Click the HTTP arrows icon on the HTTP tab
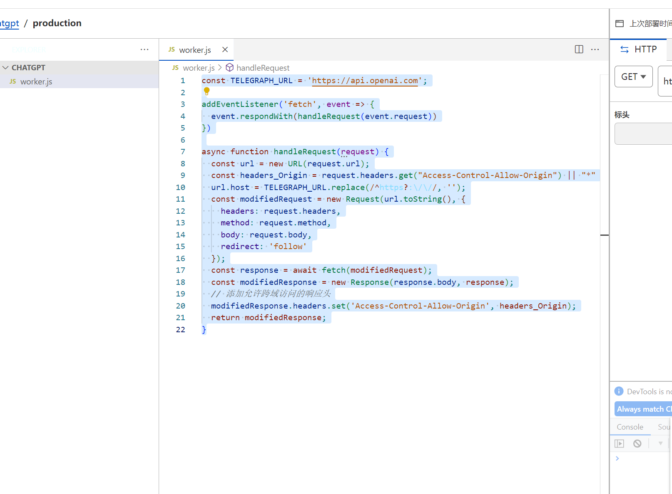 coord(625,49)
